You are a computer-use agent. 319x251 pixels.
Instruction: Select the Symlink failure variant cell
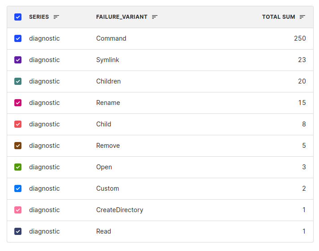tap(108, 60)
